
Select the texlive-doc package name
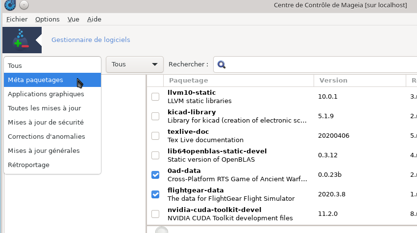click(x=188, y=132)
